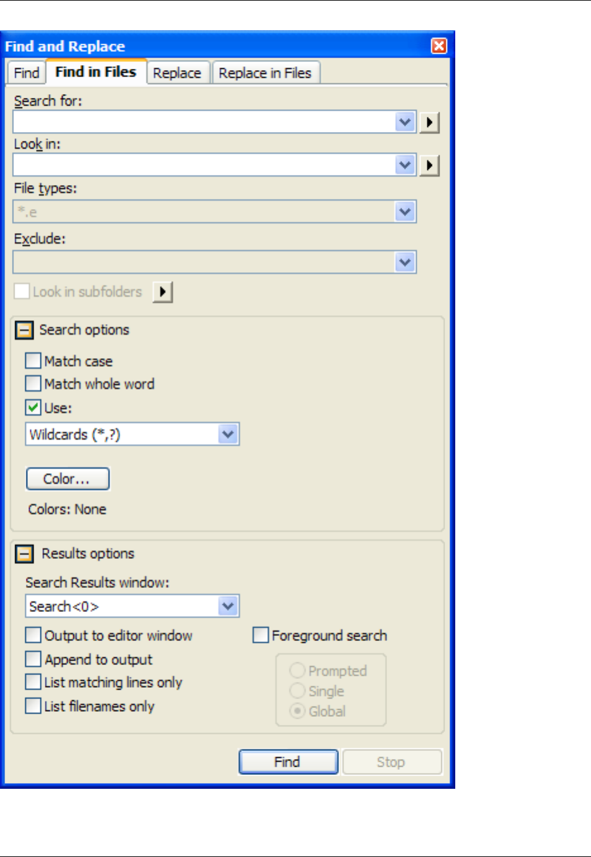The width and height of the screenshot is (591, 857).
Task: Tick List filenames only
Action: 33,706
